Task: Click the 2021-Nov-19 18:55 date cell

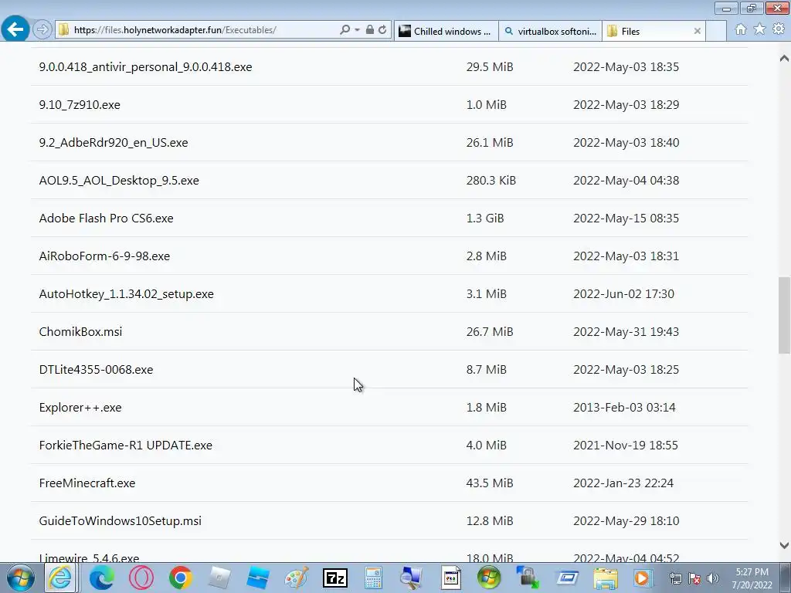Action: (626, 446)
